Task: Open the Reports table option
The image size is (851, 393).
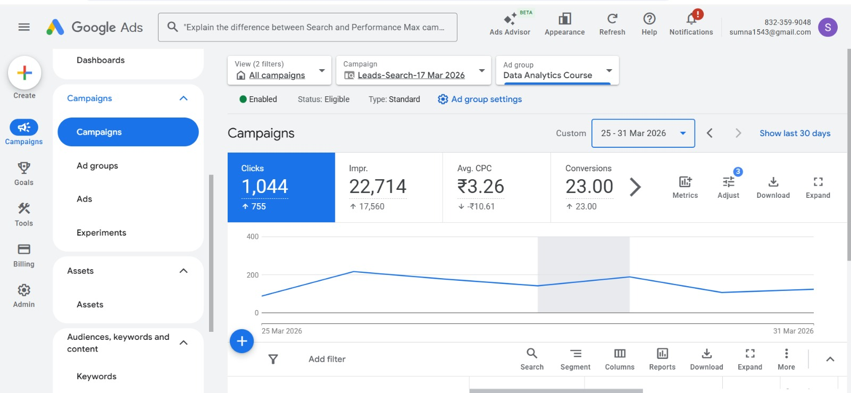Action: click(662, 359)
